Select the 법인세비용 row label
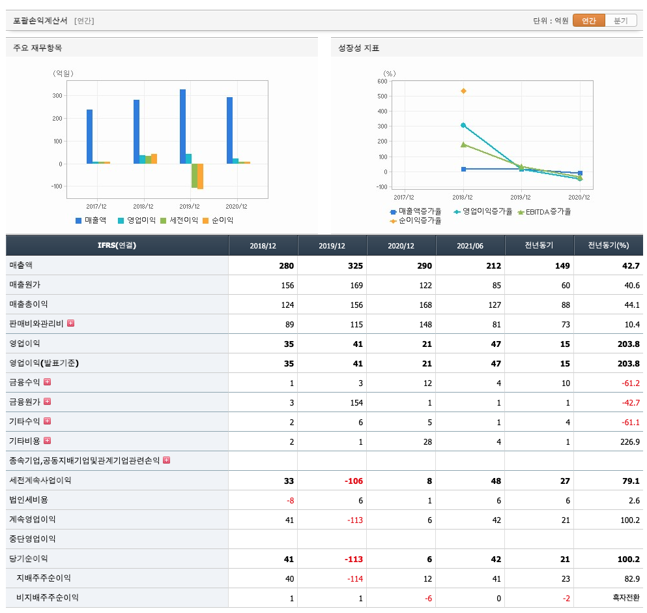The image size is (647, 613). click(29, 500)
